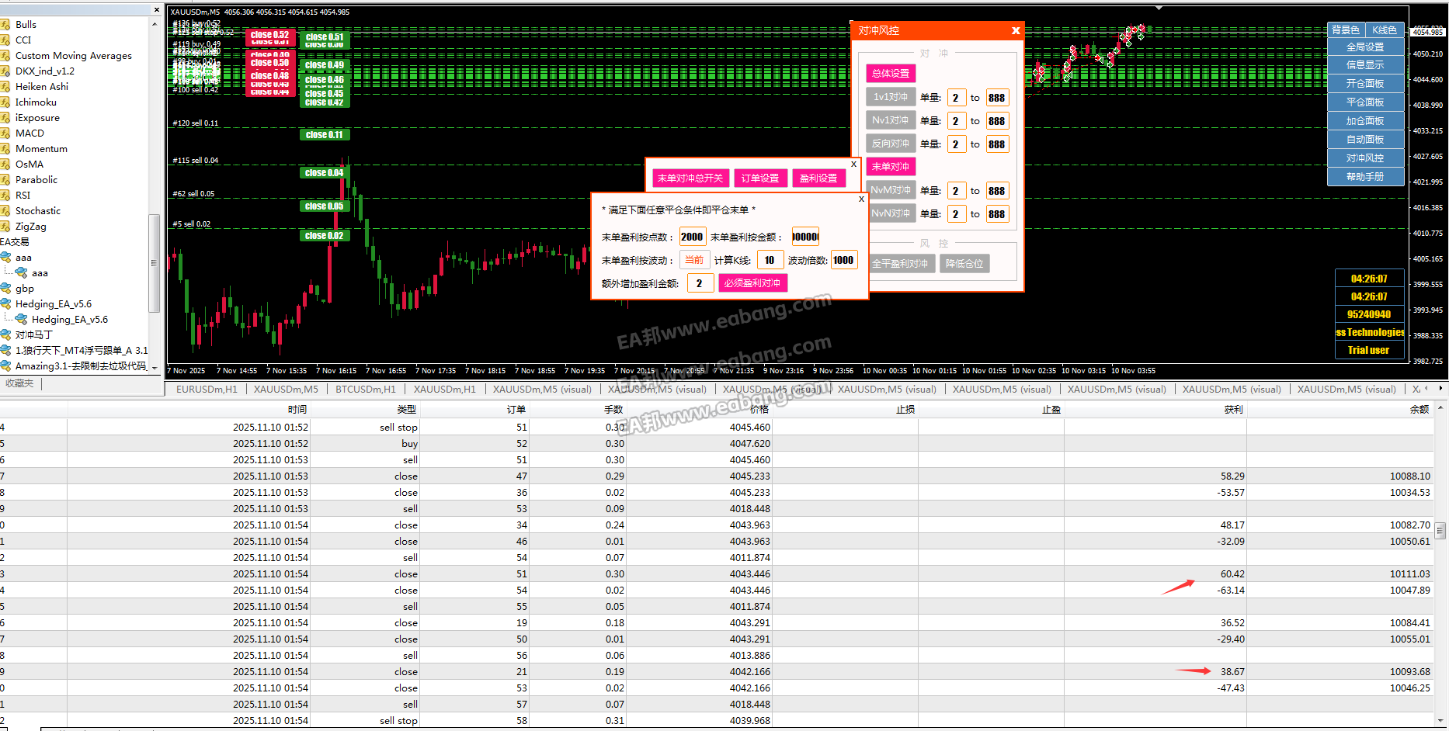The width and height of the screenshot is (1449, 731).
Task: Select the Hedging_EA_v5.6 child expert advisor icon
Action: (x=22, y=320)
